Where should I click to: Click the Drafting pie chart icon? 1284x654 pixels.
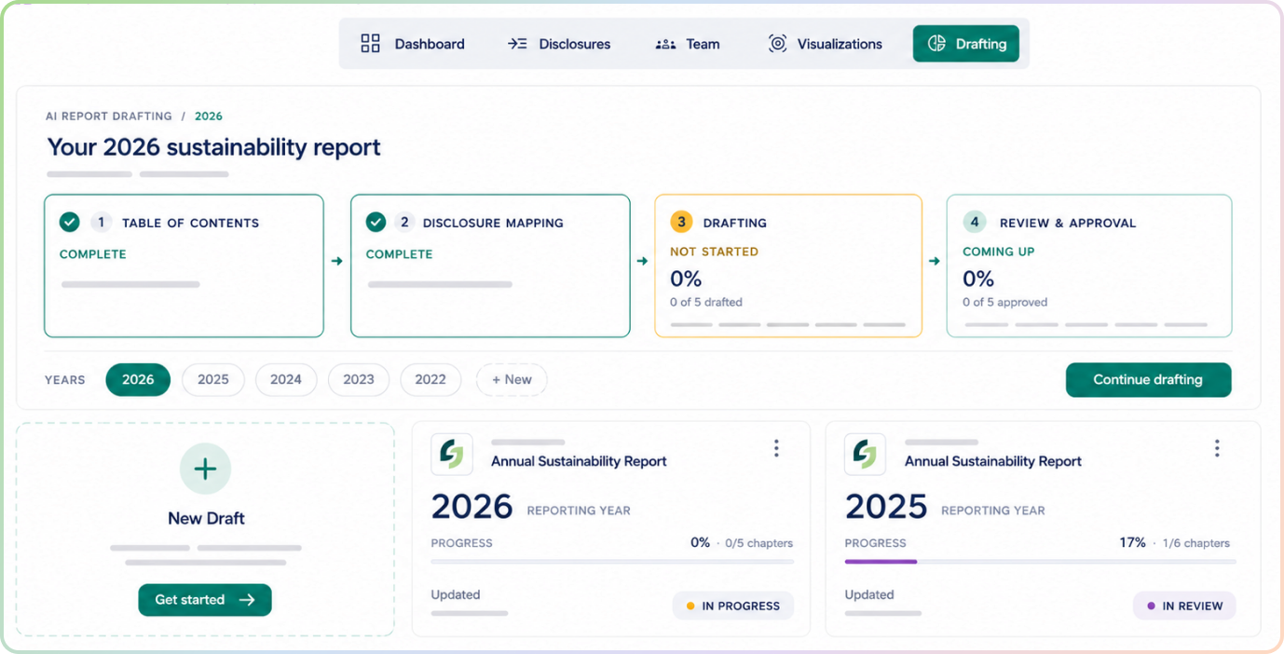(x=936, y=44)
